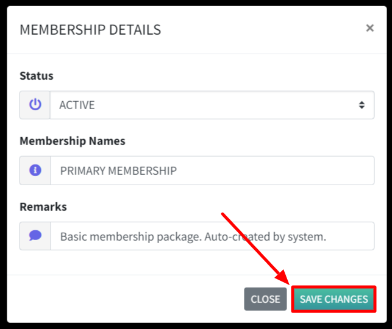Click the speech bubble icon beside Remarks

[x=35, y=236]
